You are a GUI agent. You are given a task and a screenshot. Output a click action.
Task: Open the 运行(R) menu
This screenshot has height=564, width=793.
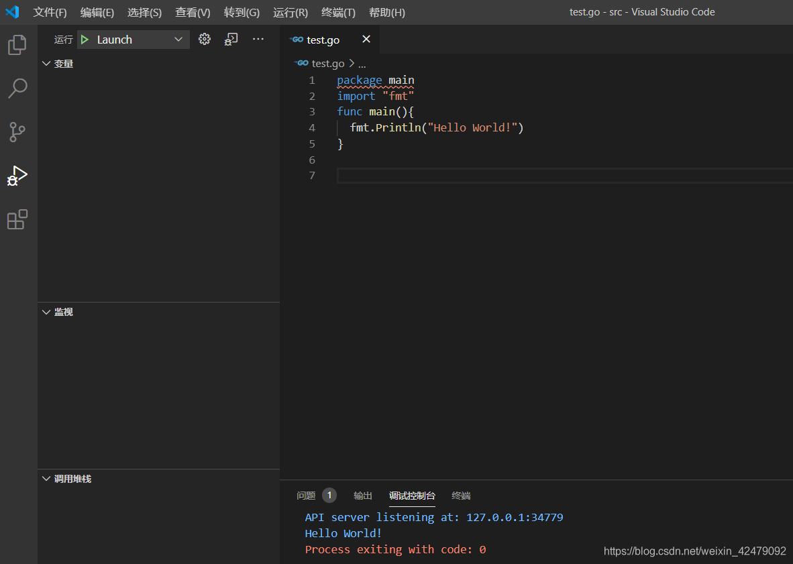click(290, 12)
